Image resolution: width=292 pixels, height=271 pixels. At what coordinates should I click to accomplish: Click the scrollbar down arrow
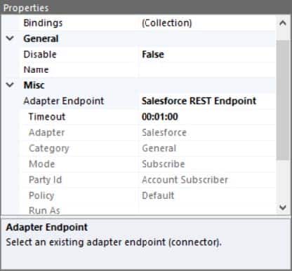[283, 207]
